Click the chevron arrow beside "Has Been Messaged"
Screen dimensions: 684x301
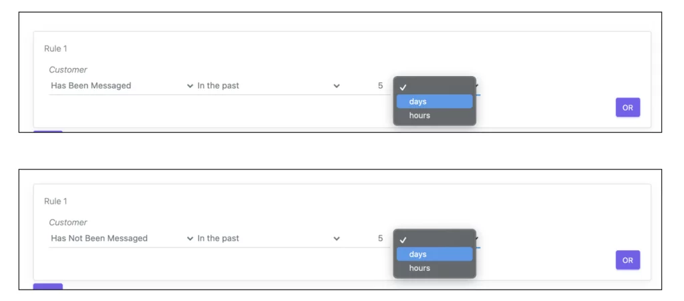point(190,86)
